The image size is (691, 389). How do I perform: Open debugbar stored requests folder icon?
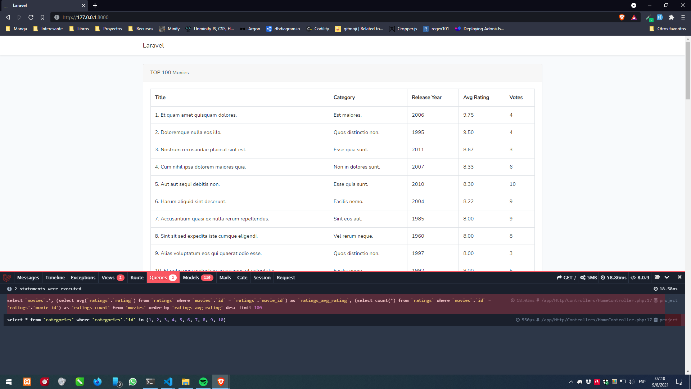657,277
